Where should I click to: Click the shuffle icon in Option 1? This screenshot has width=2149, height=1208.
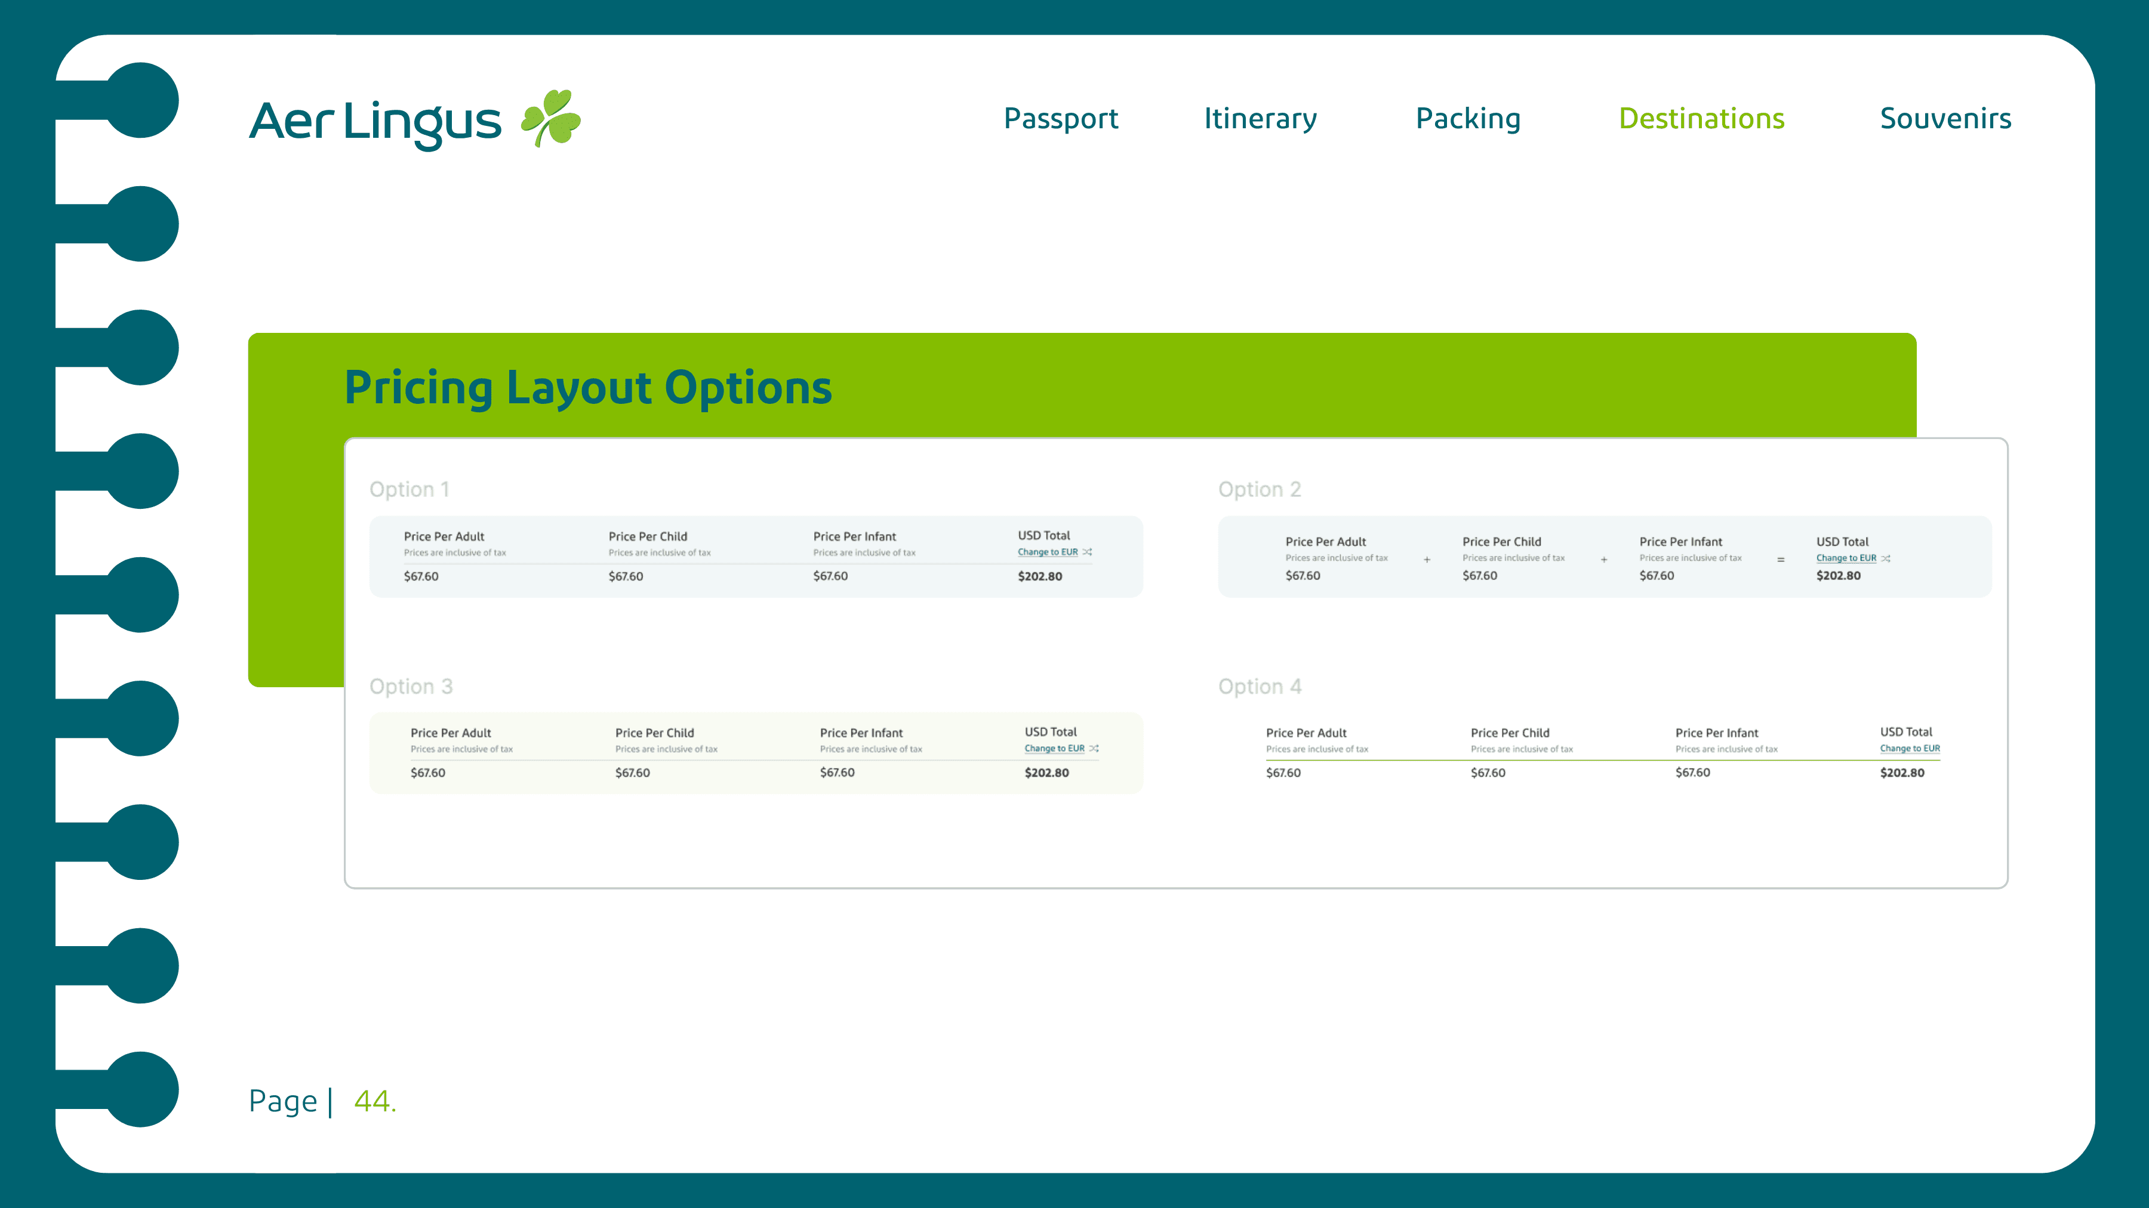click(x=1087, y=552)
